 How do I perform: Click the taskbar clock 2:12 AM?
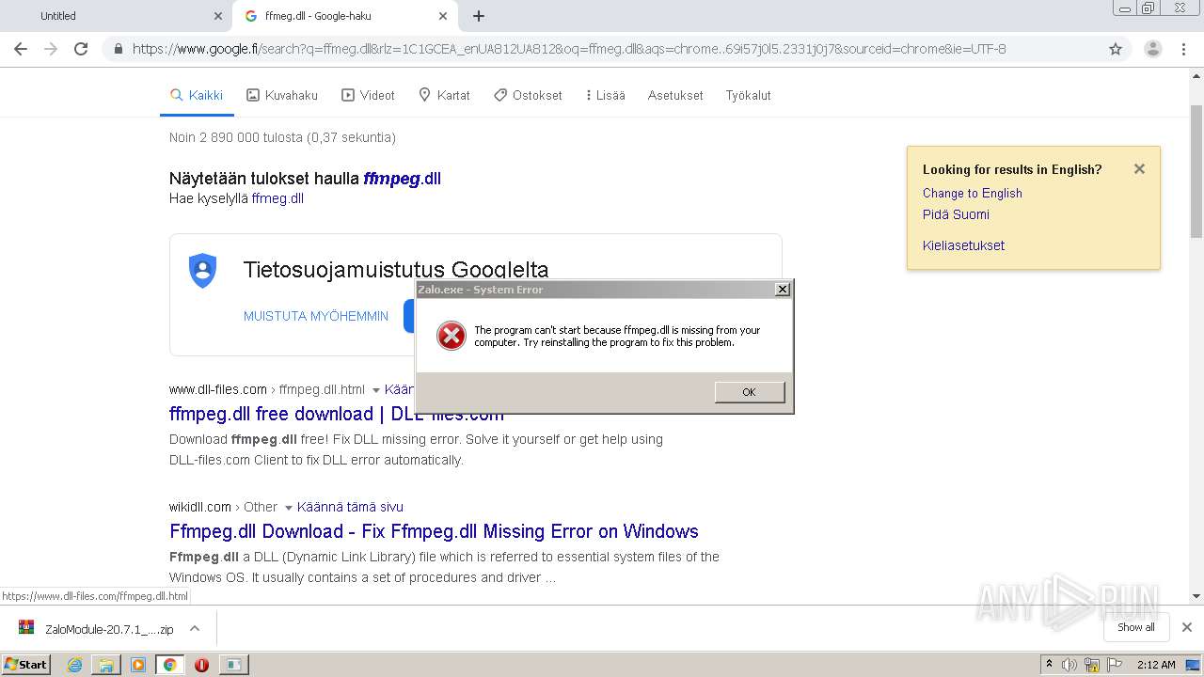pyautogui.click(x=1156, y=665)
